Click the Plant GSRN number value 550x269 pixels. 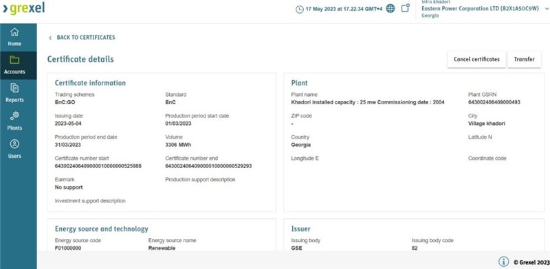(494, 102)
